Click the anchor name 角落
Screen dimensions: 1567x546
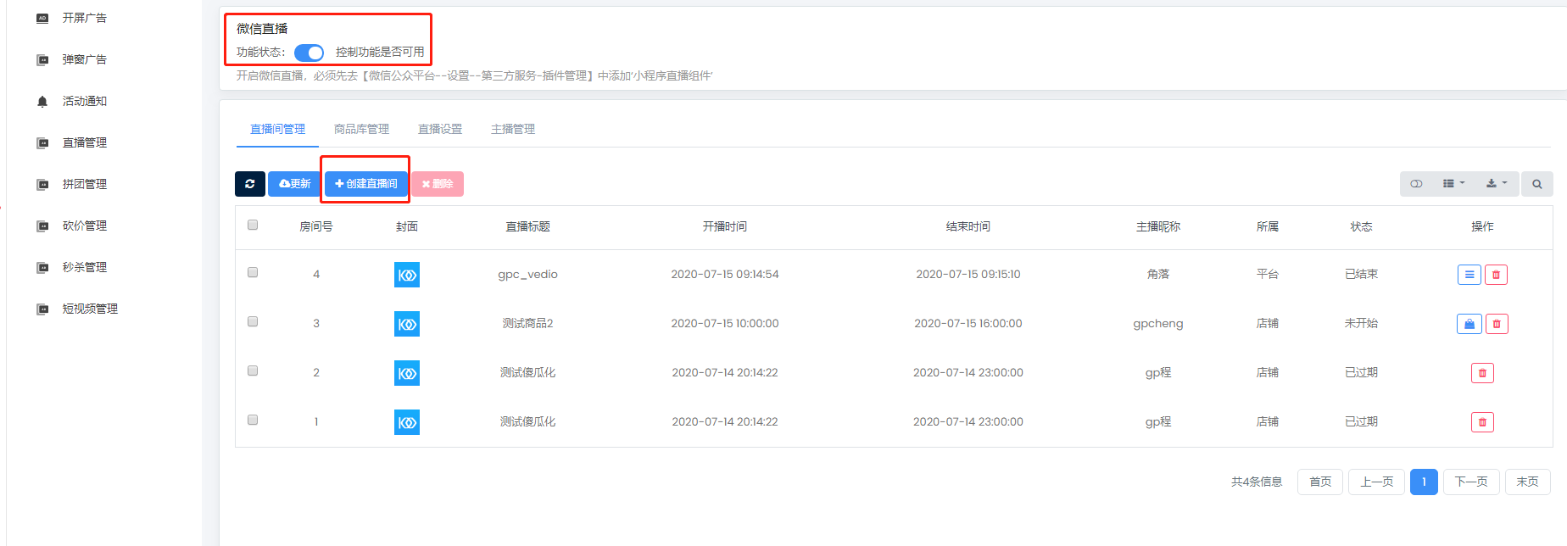coord(1158,275)
